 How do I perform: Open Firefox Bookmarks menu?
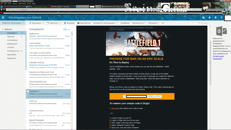(x=22, y=3)
